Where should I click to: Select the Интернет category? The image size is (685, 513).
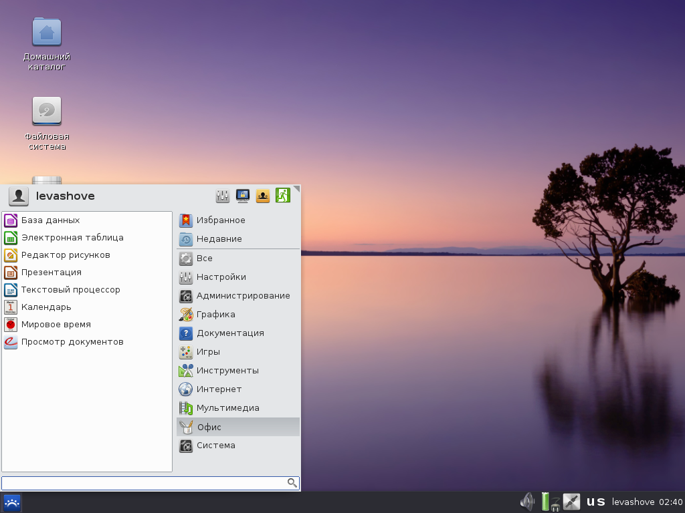point(238,389)
